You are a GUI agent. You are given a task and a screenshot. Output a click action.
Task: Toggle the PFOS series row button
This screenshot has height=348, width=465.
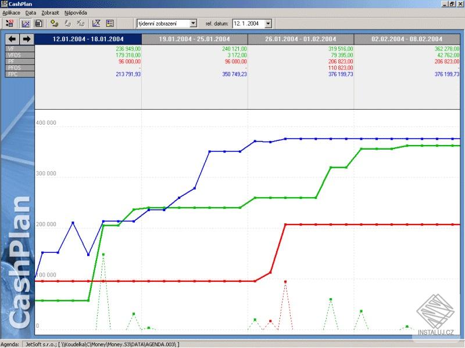20,68
